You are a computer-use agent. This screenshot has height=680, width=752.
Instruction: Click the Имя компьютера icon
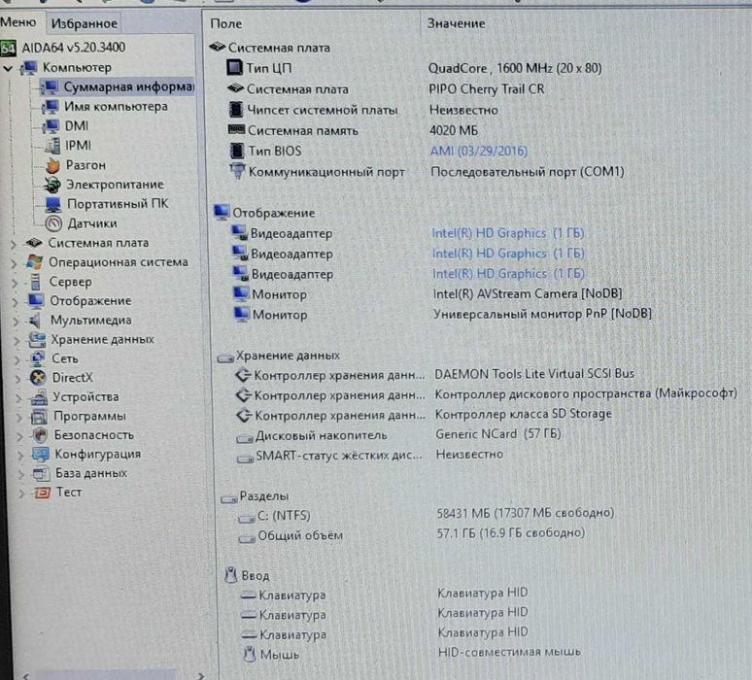click(51, 107)
